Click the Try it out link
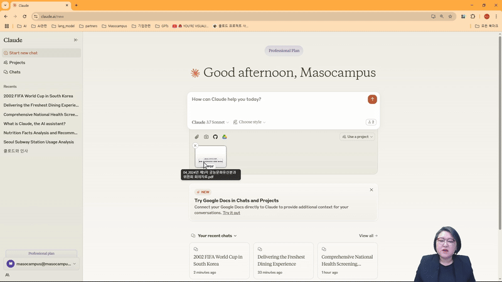The height and width of the screenshot is (282, 502). click(x=231, y=213)
